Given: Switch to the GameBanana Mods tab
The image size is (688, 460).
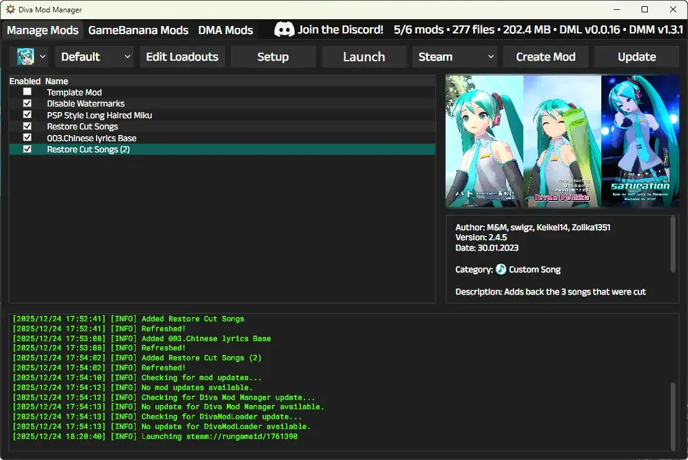Looking at the screenshot, I should click(138, 30).
